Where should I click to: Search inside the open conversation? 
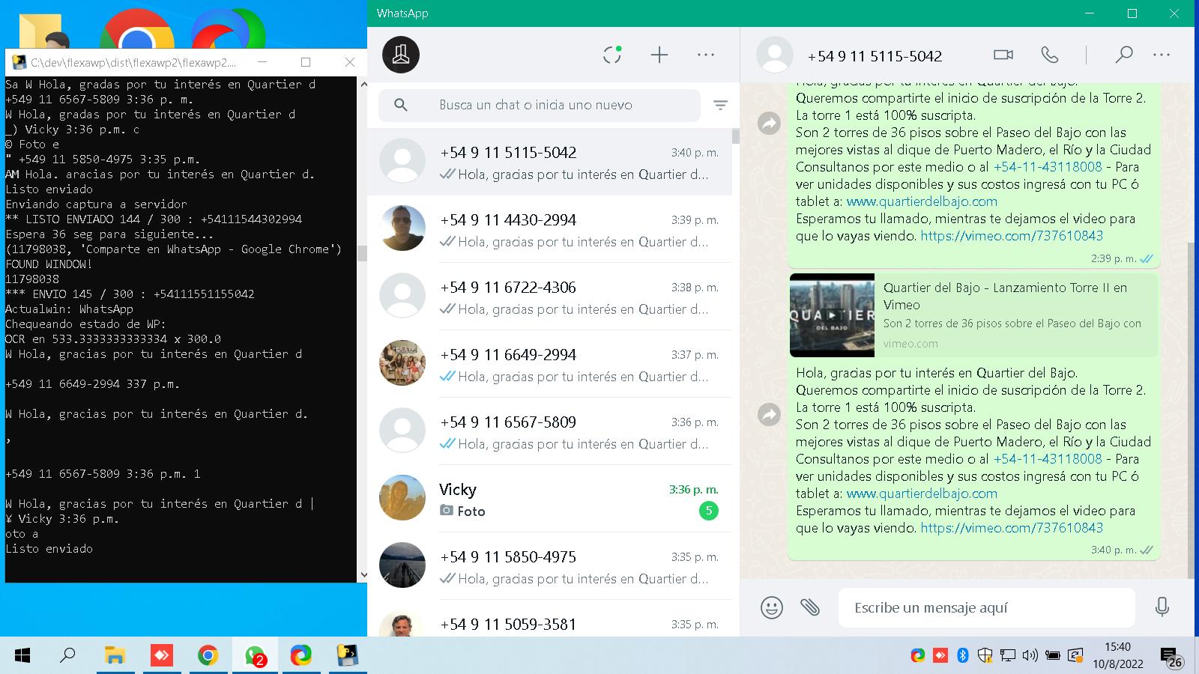coord(1123,55)
